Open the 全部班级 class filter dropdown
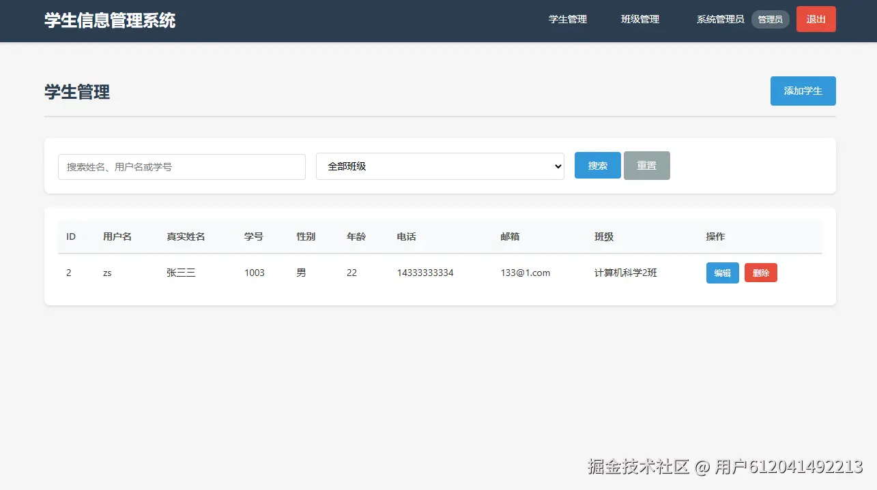The width and height of the screenshot is (877, 490). pyautogui.click(x=440, y=166)
